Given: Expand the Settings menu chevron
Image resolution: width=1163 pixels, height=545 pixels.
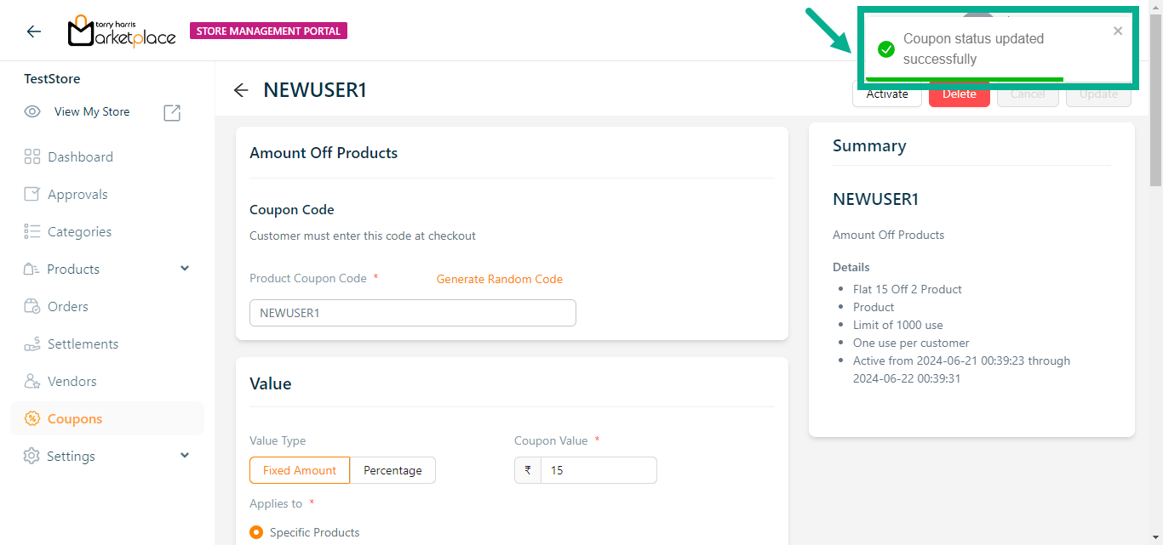Looking at the screenshot, I should 185,456.
